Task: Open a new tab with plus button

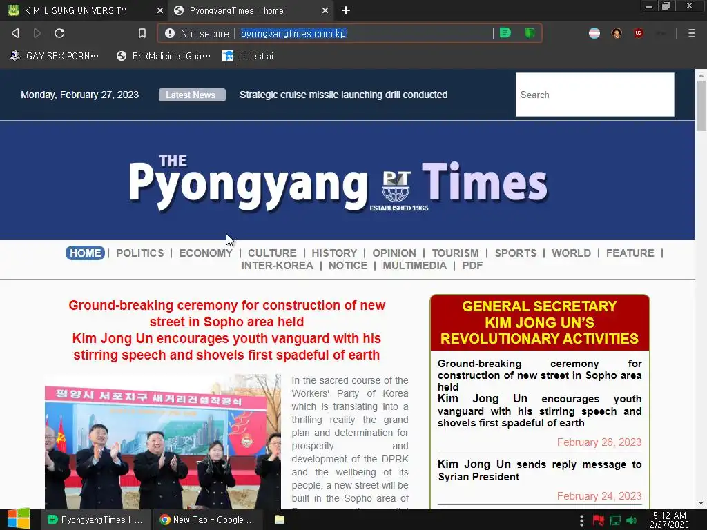Action: tap(346, 10)
